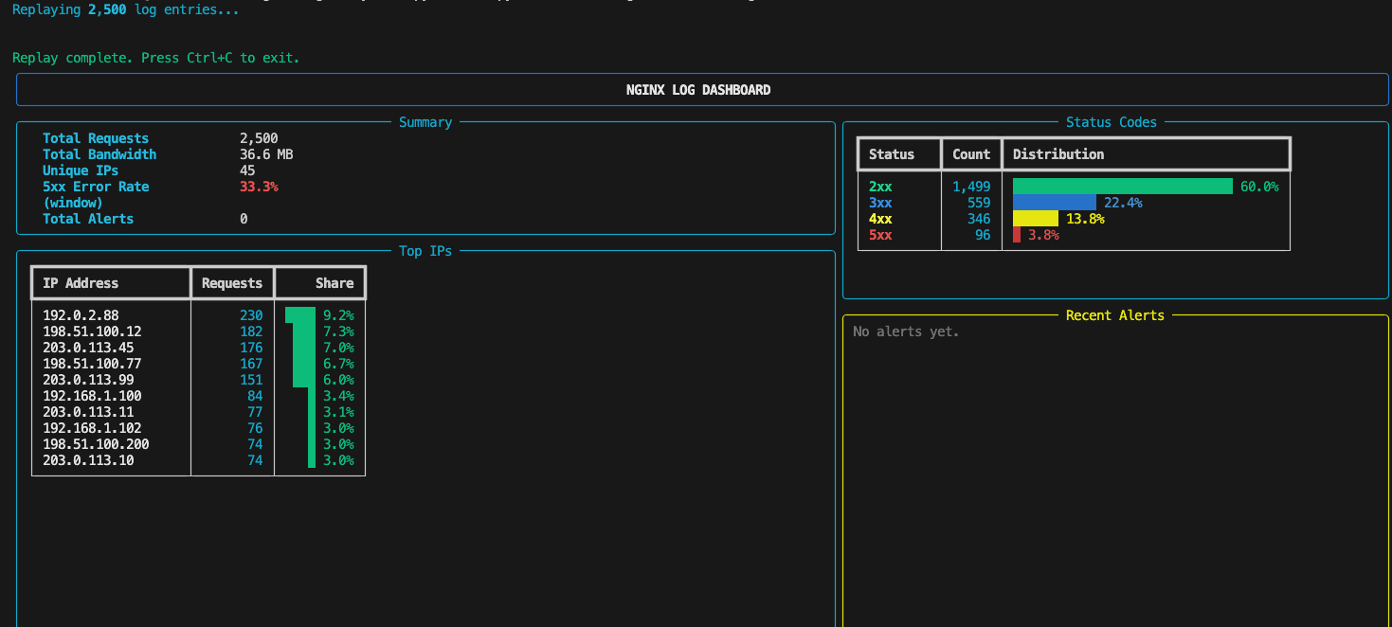The height and width of the screenshot is (627, 1392).
Task: Click the Summary panel title
Action: click(425, 121)
